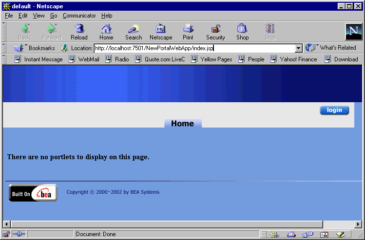Viewport: 365px width, 240px height.
Task: Open the Communicator menu
Action: point(79,16)
